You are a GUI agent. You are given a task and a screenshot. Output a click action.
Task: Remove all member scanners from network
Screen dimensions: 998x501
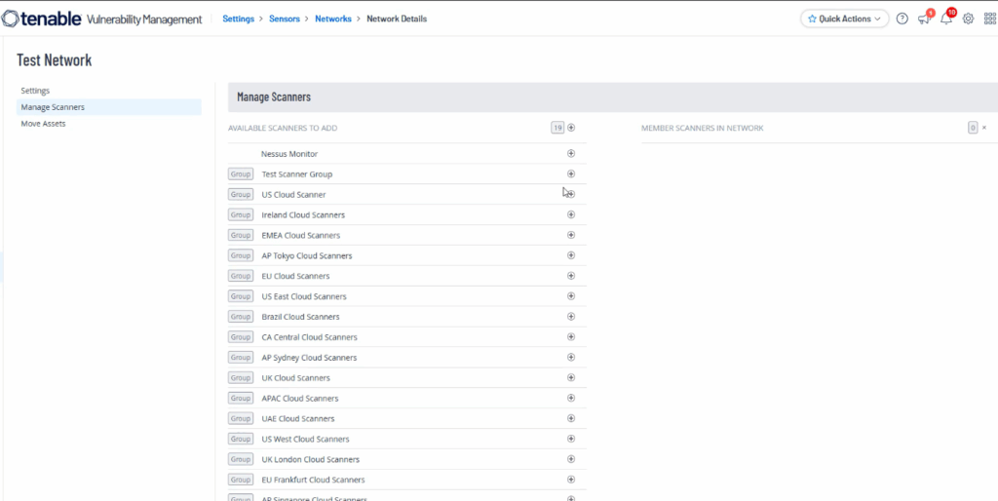click(984, 128)
